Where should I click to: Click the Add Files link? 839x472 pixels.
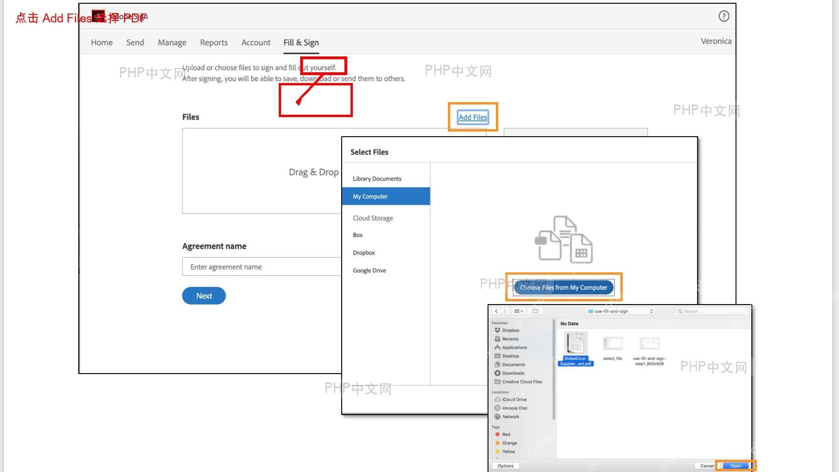[x=473, y=117]
